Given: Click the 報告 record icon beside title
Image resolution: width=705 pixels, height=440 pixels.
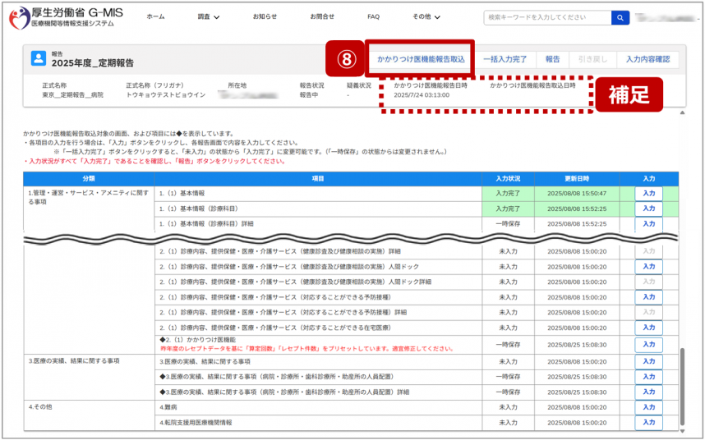Looking at the screenshot, I should [38, 58].
